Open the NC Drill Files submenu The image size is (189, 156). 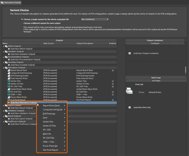click(52, 138)
